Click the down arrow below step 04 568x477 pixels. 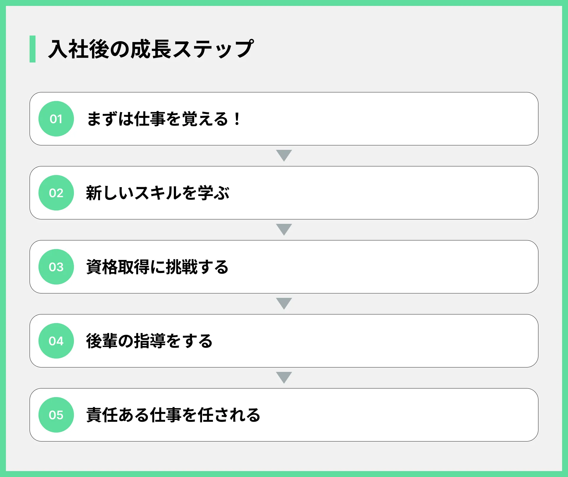[284, 378]
